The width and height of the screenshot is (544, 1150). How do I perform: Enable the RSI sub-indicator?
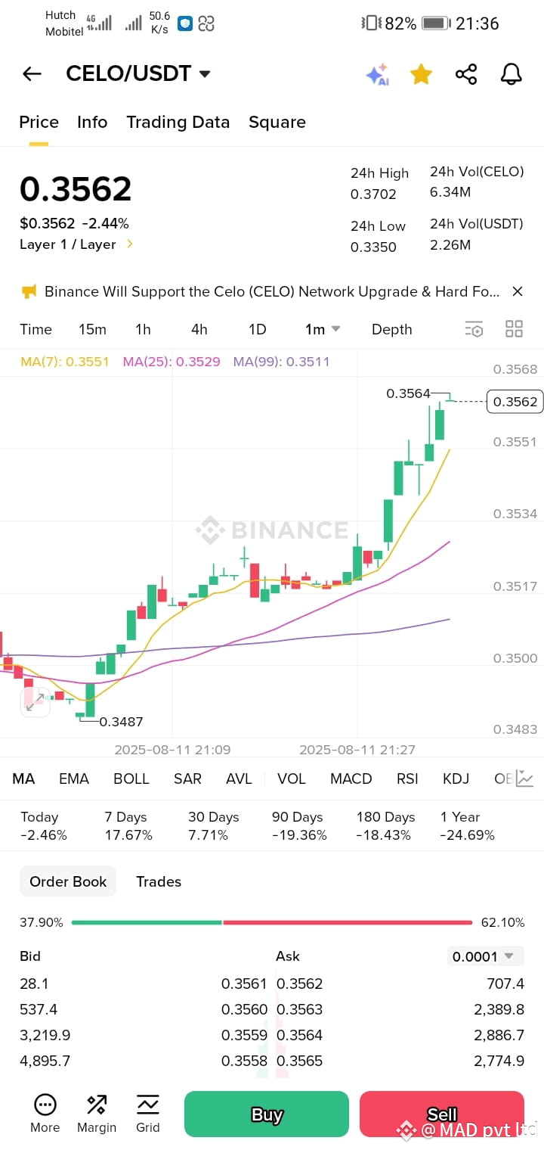click(407, 779)
